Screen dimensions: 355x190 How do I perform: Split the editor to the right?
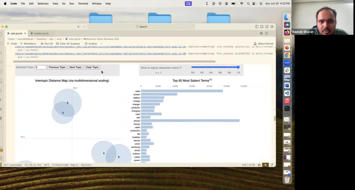(267, 33)
